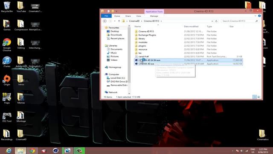Open the Manage ribbon tab

tap(154, 16)
